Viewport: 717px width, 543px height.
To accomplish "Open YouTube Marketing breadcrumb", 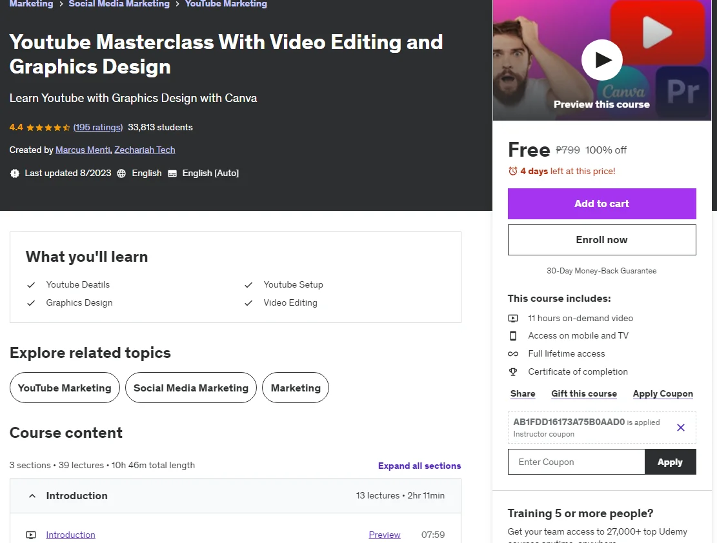I will [x=226, y=4].
